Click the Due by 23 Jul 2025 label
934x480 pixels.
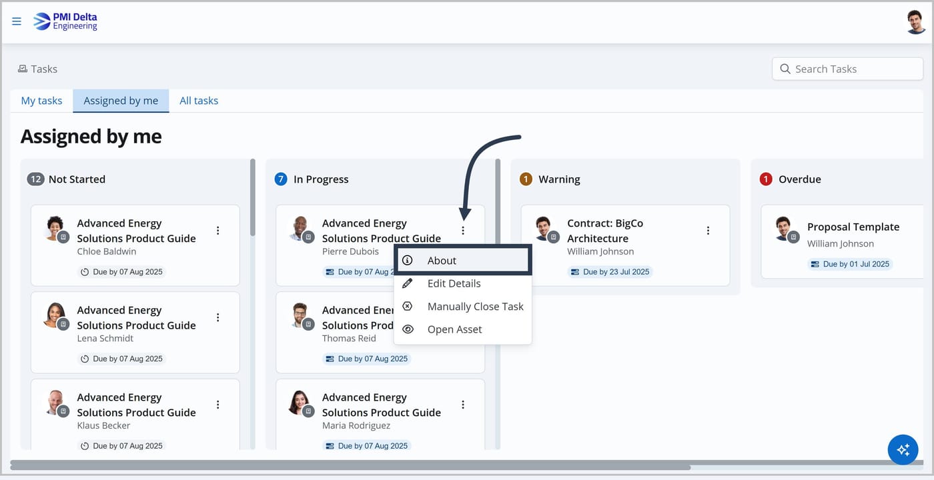pos(610,272)
